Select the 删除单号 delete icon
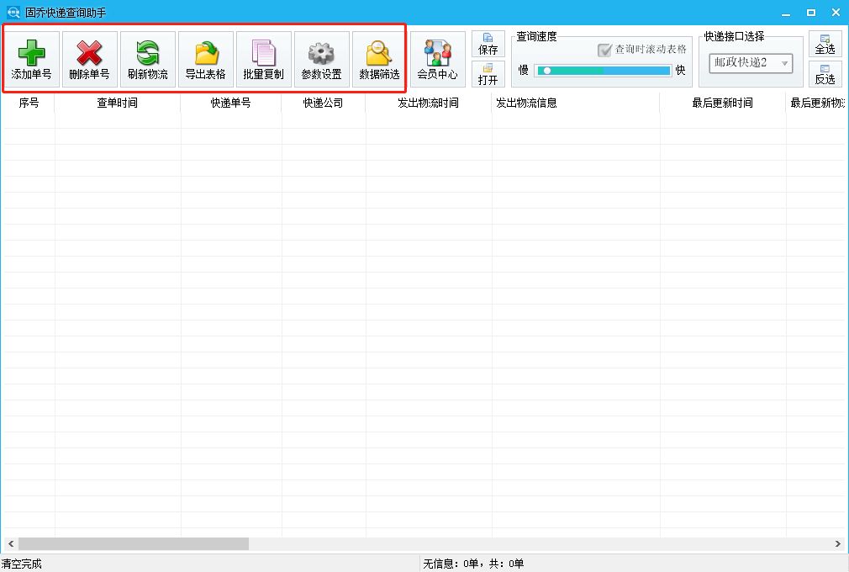The height and width of the screenshot is (572, 849). click(x=90, y=59)
